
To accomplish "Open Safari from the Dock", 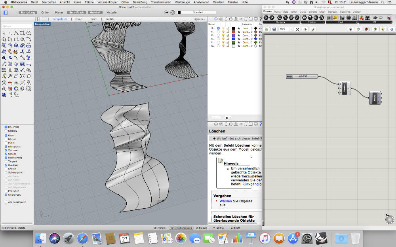I will (83, 238).
